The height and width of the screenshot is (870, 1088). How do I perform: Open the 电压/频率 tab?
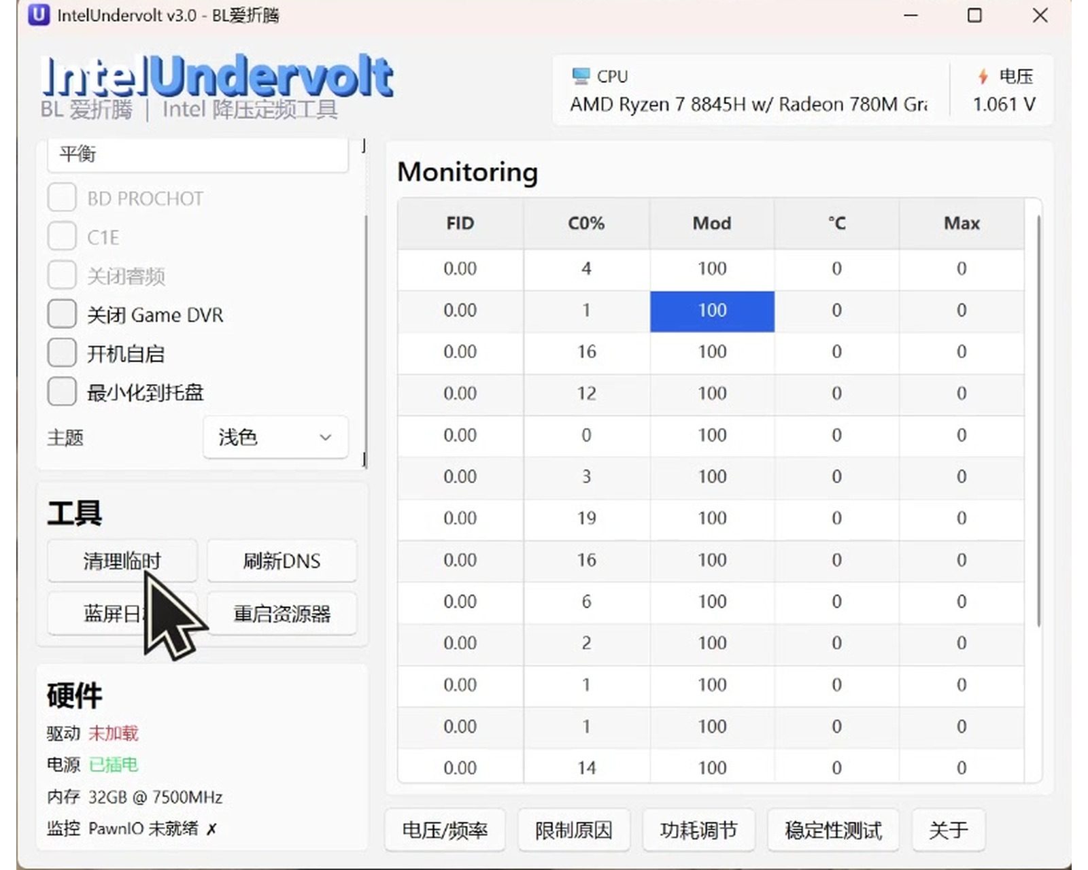(445, 830)
